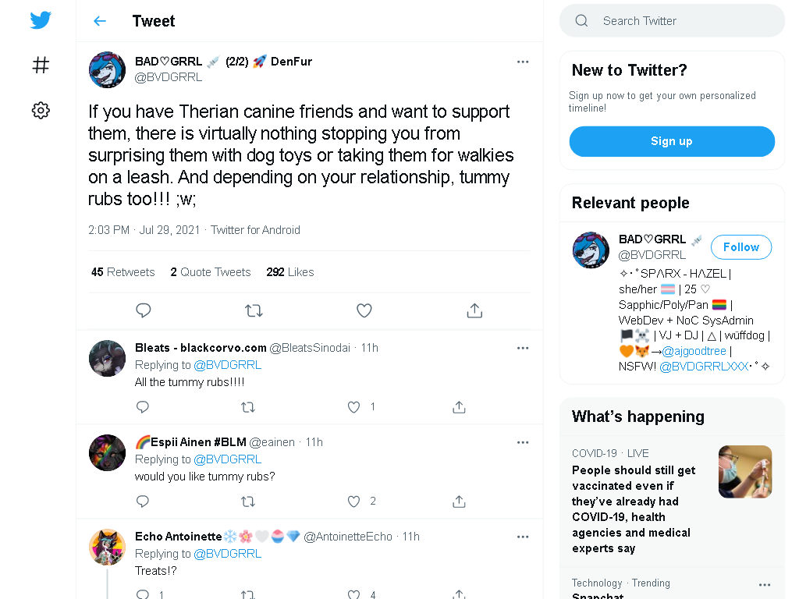Retweet the main tweet
The height and width of the screenshot is (599, 799).
coord(254,310)
